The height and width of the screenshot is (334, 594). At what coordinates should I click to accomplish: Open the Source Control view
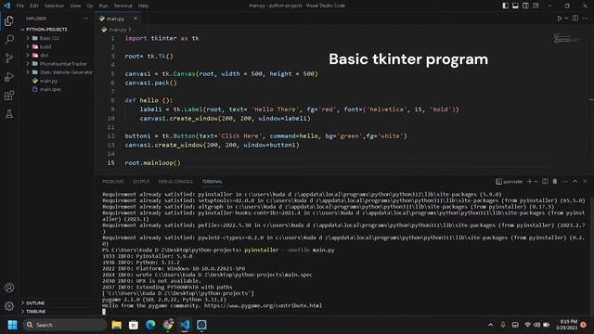point(9,58)
